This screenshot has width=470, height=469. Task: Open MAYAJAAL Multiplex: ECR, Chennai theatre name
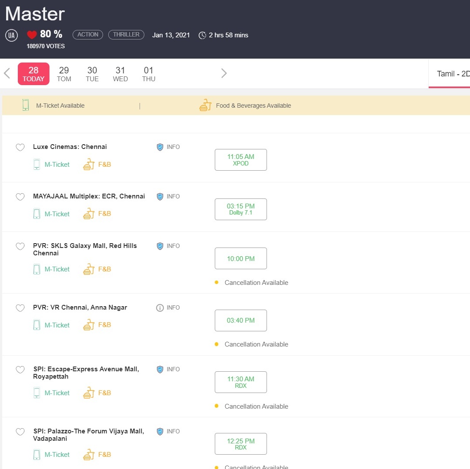pyautogui.click(x=89, y=196)
